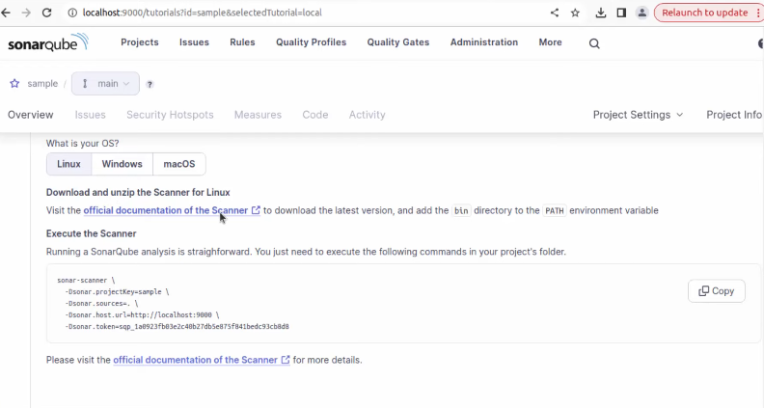
Task: Open the first official Scanner documentation link
Action: tap(166, 210)
